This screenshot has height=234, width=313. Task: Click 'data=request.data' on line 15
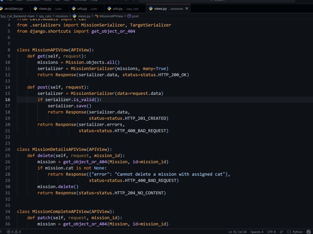point(139,93)
